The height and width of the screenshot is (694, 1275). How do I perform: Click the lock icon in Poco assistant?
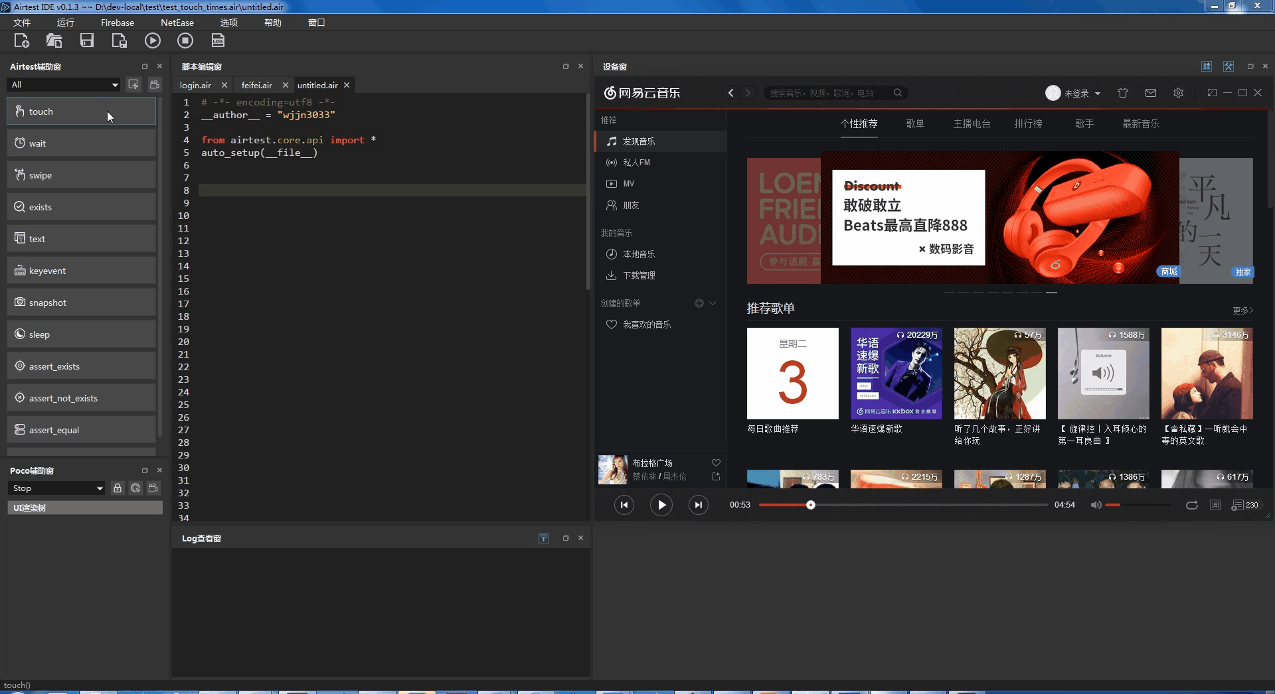point(118,488)
